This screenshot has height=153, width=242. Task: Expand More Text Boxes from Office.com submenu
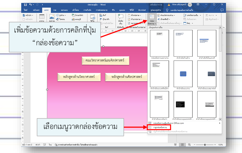pos(184,123)
